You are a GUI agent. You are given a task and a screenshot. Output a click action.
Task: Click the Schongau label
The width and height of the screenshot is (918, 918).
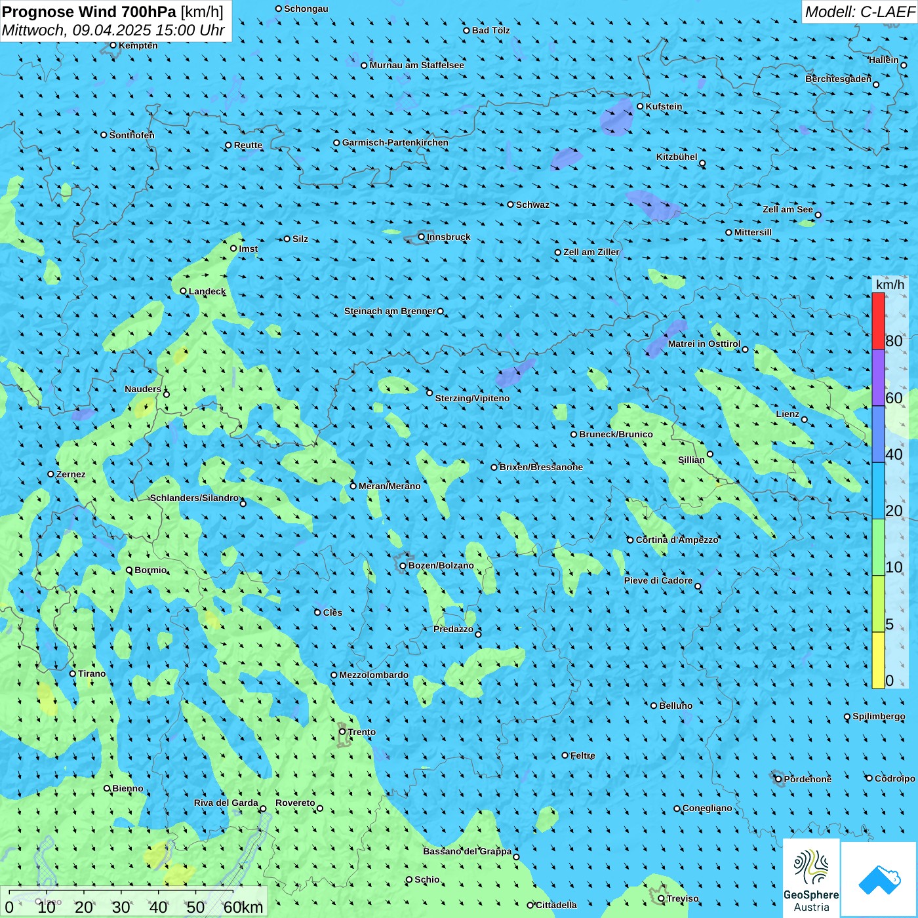point(306,9)
